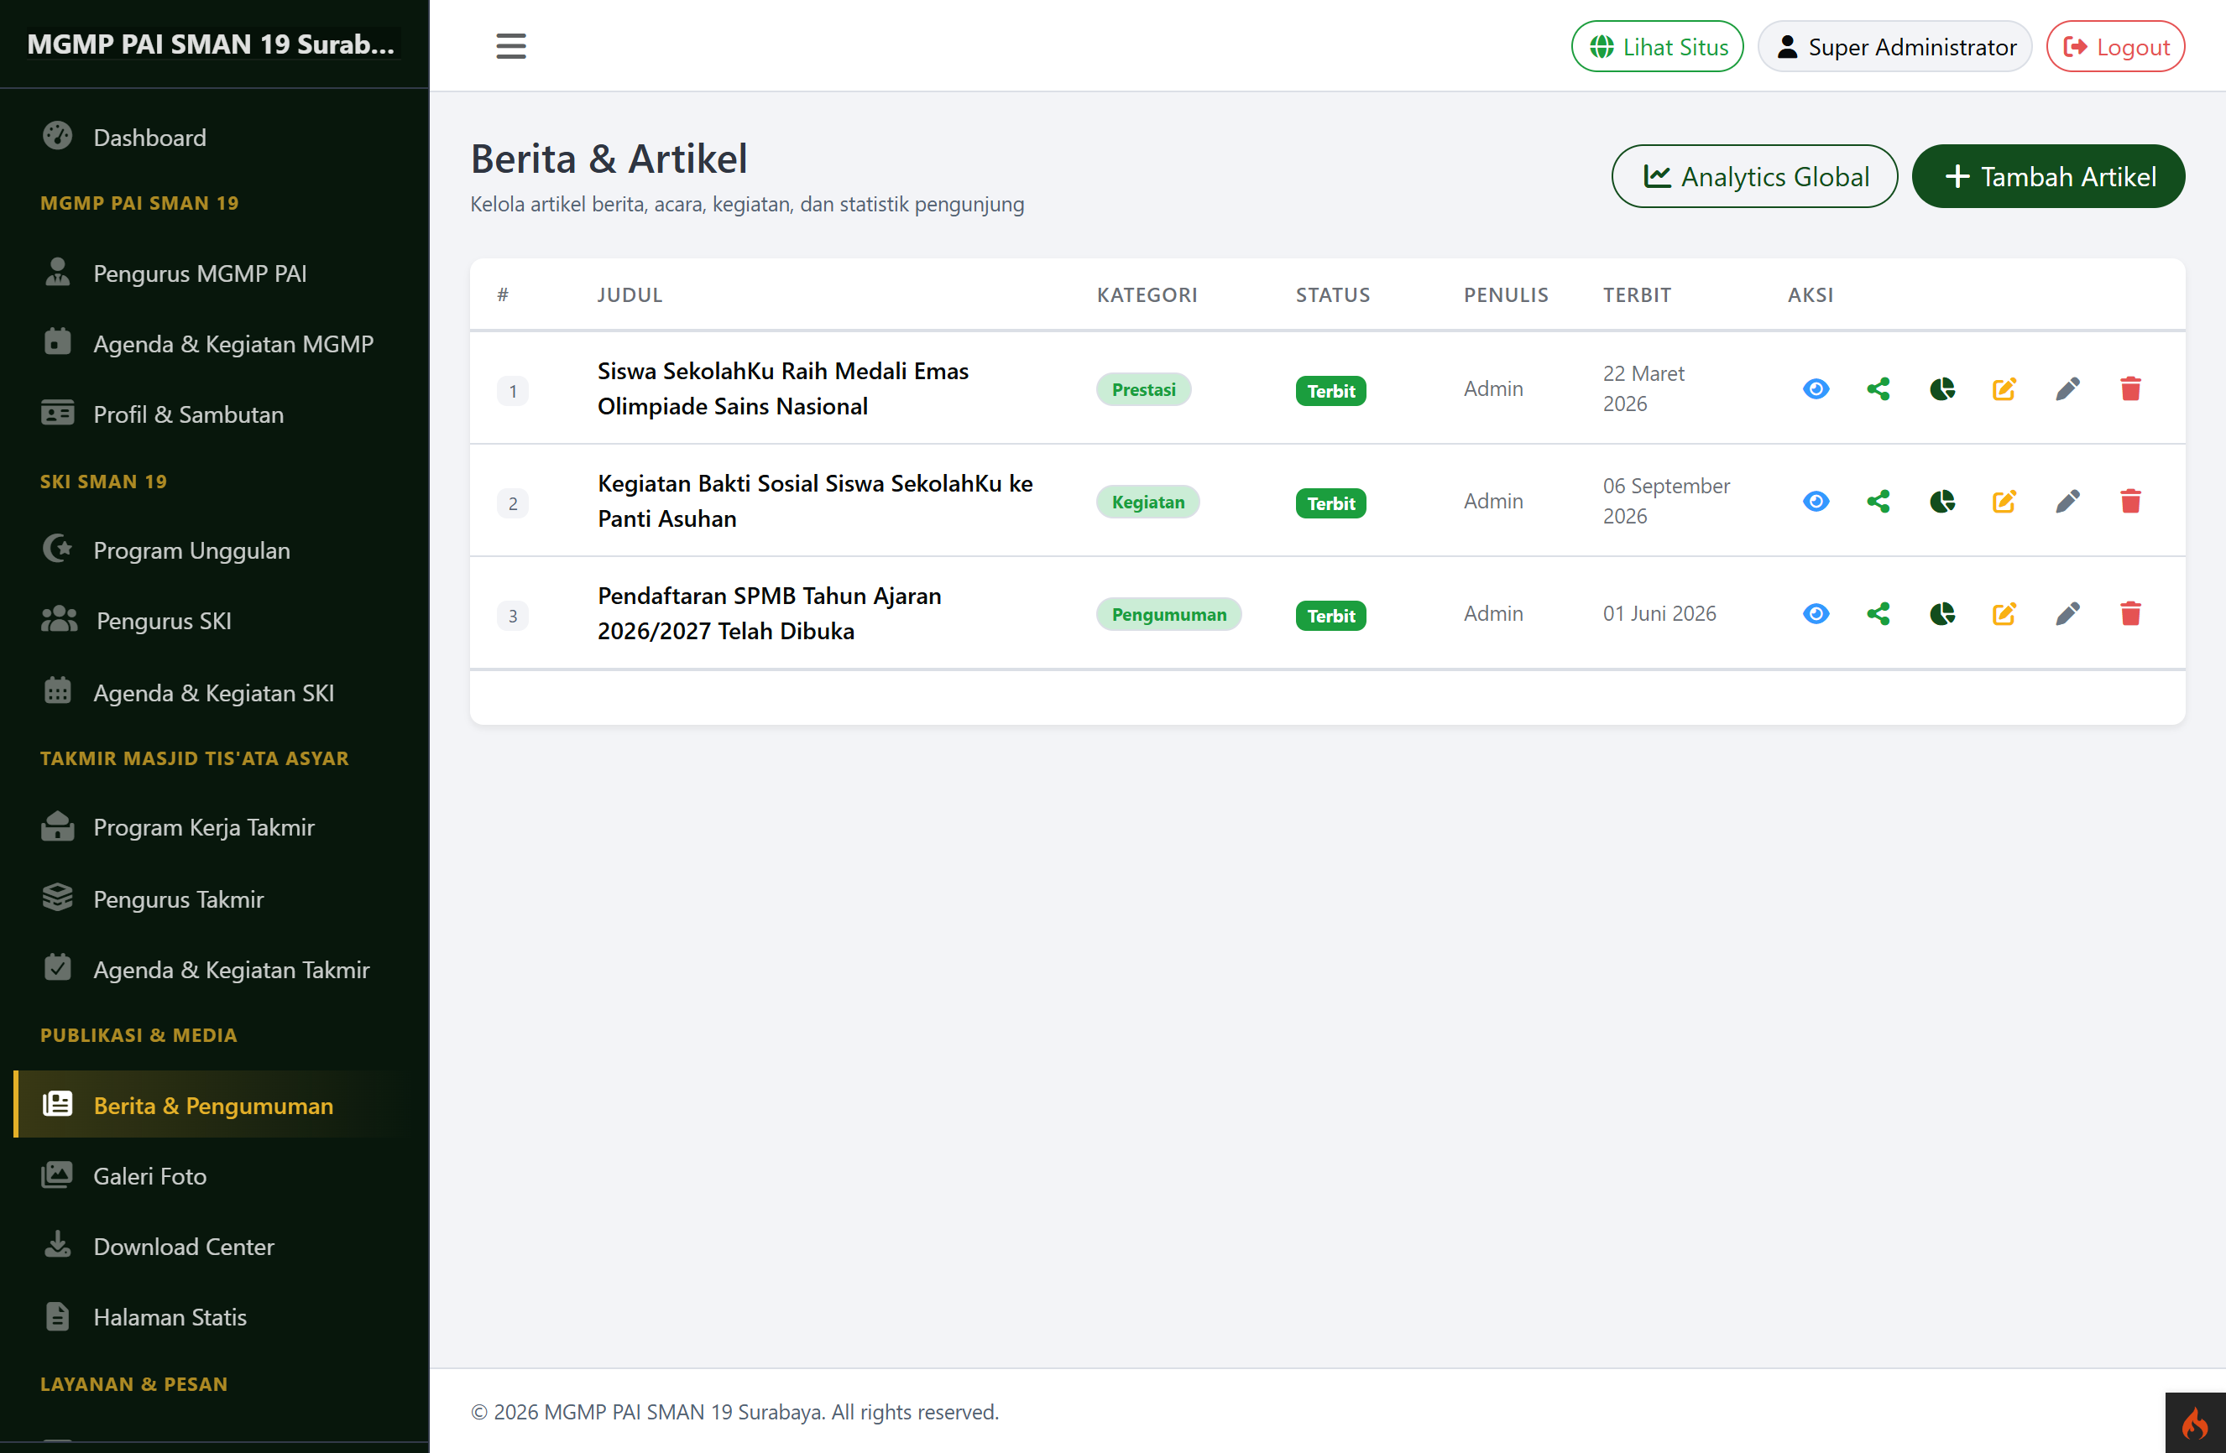2226x1453 pixels.
Task: Click the pencil icon for Bakti Sosial article
Action: pyautogui.click(x=2067, y=501)
